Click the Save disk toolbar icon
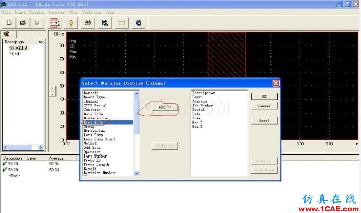Viewport: 361px width, 213px height. coord(37,23)
